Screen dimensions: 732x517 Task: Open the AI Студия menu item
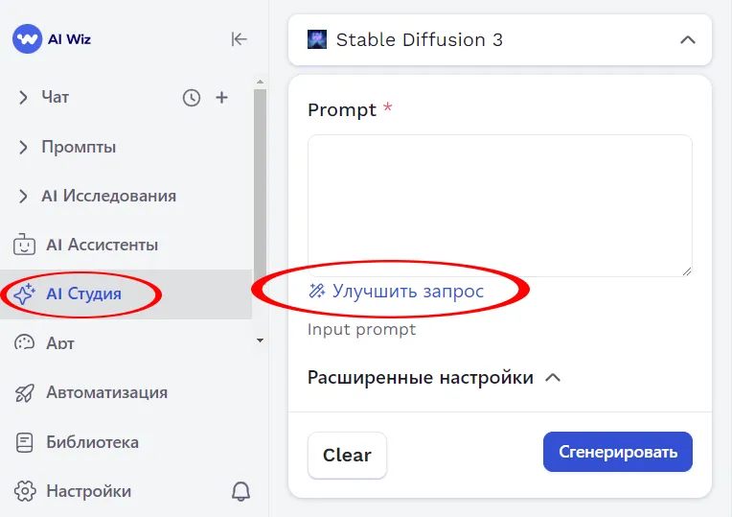click(x=83, y=294)
